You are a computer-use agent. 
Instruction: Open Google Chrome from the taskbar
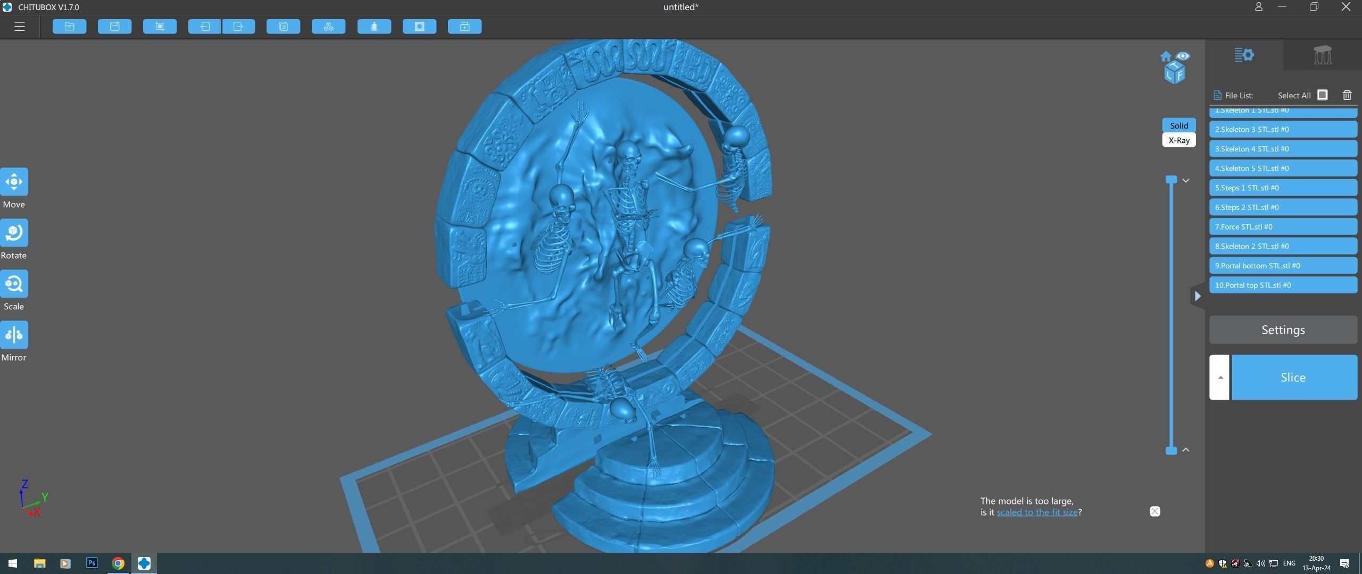coord(118,563)
